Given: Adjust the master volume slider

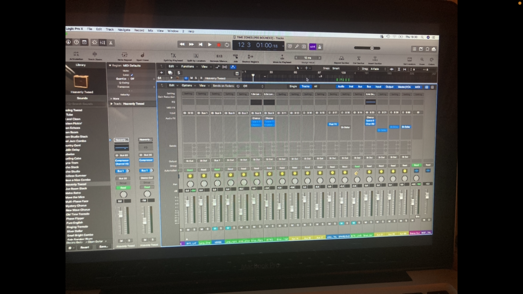Looking at the screenshot, I should 367,48.
